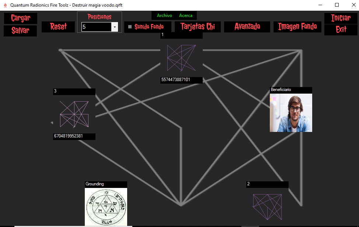Screen dimensions: 359x227
Task: Click the Reset button
Action: click(x=58, y=27)
